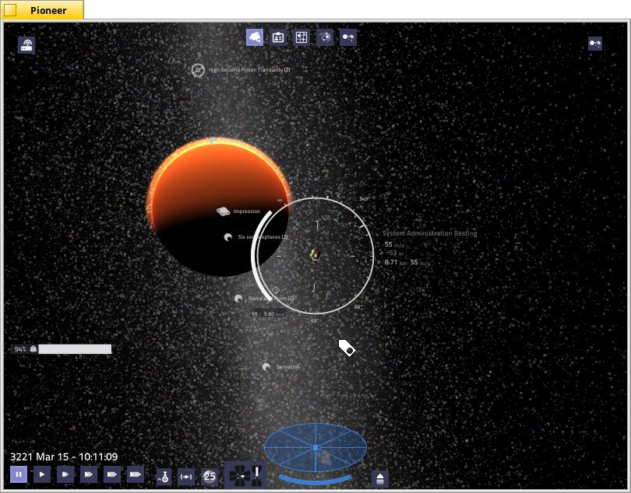This screenshot has width=631, height=493.
Task: Click the Impression label
Action: [x=247, y=212]
